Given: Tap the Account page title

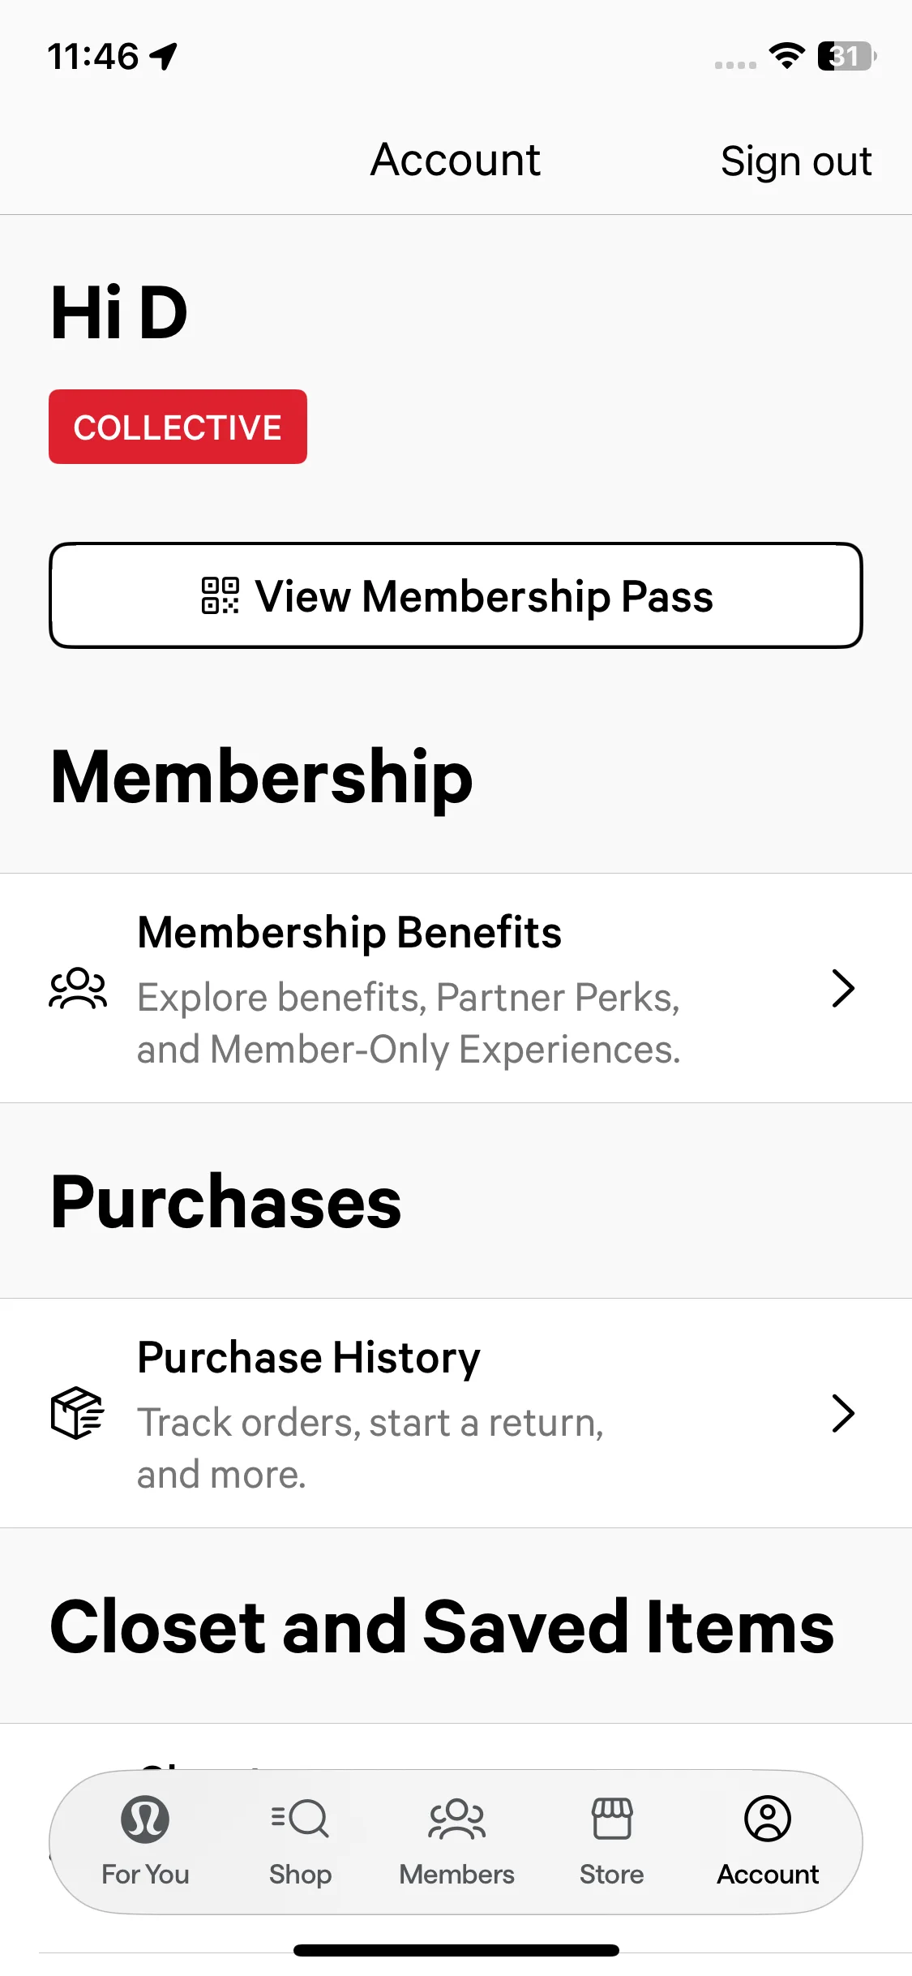Looking at the screenshot, I should [x=456, y=160].
